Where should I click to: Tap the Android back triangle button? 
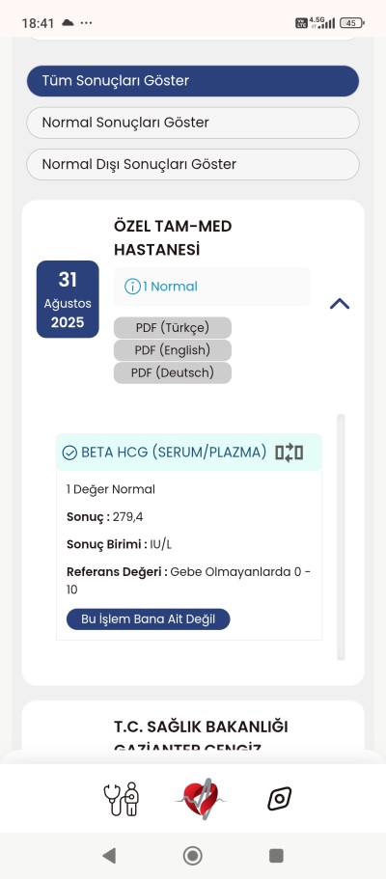point(109,856)
